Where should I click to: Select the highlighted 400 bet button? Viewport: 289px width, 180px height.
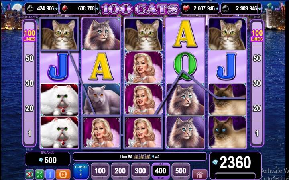(160, 171)
